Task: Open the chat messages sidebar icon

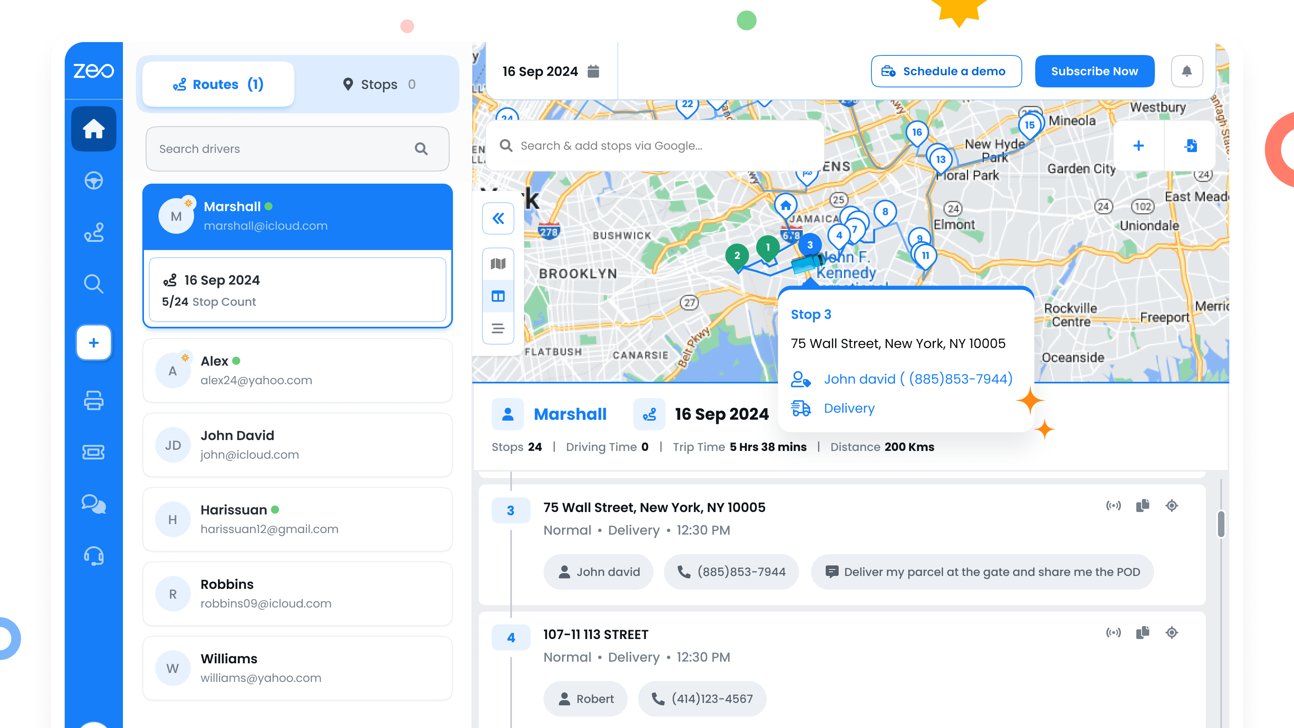Action: [93, 504]
